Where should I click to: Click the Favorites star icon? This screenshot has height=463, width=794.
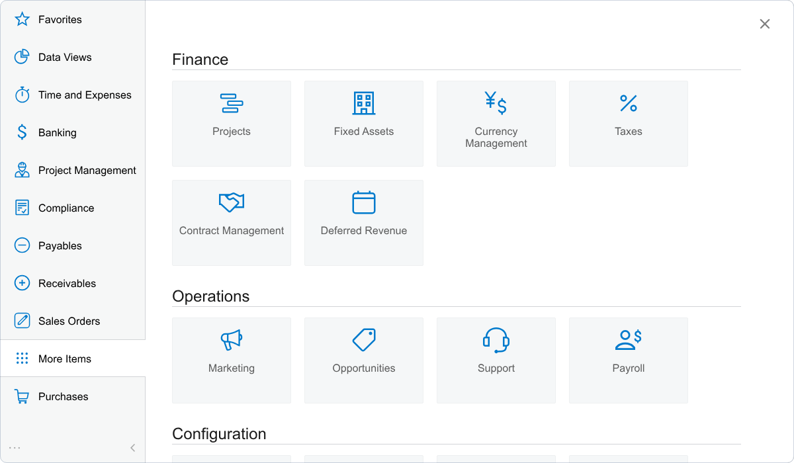[22, 19]
